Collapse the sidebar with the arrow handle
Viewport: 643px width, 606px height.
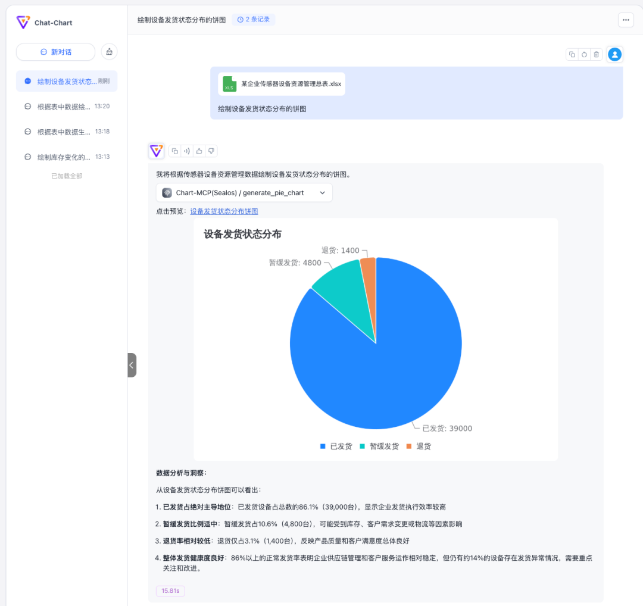point(132,365)
